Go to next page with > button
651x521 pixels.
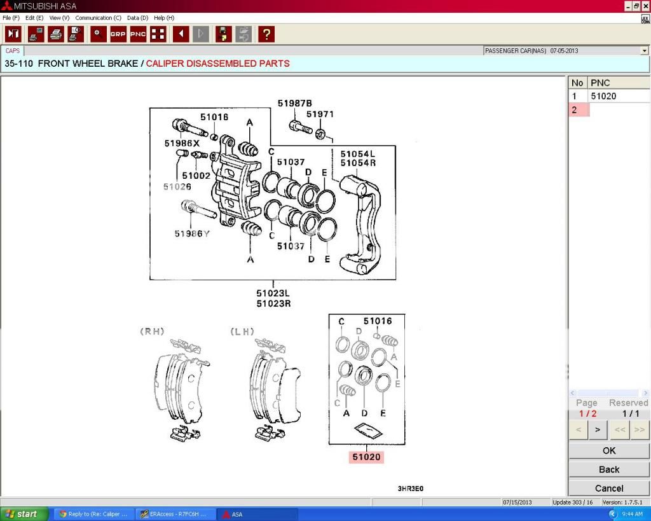(597, 430)
